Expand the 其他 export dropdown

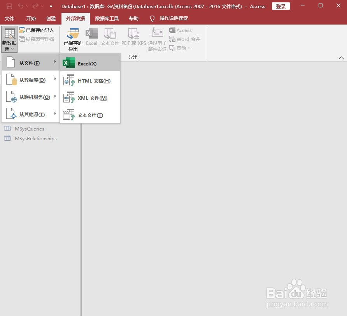(180, 48)
